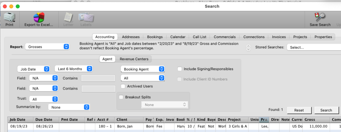341x132 pixels.
Task: Switch to the Commercials tab
Action: 225,37
